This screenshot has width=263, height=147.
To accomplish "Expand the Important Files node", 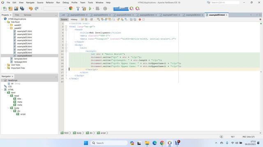I will pos(5,68).
